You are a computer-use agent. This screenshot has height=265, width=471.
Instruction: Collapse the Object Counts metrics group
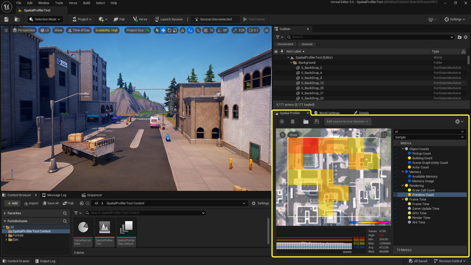tap(403, 149)
